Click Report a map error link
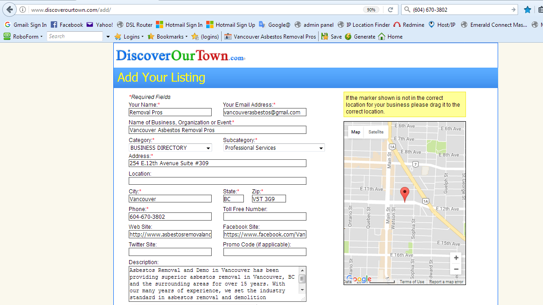The image size is (543, 305). click(x=446, y=282)
